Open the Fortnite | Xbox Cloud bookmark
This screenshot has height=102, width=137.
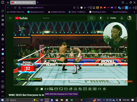pyautogui.click(x=16, y=12)
